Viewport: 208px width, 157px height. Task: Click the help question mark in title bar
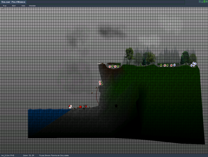click(200, 2)
